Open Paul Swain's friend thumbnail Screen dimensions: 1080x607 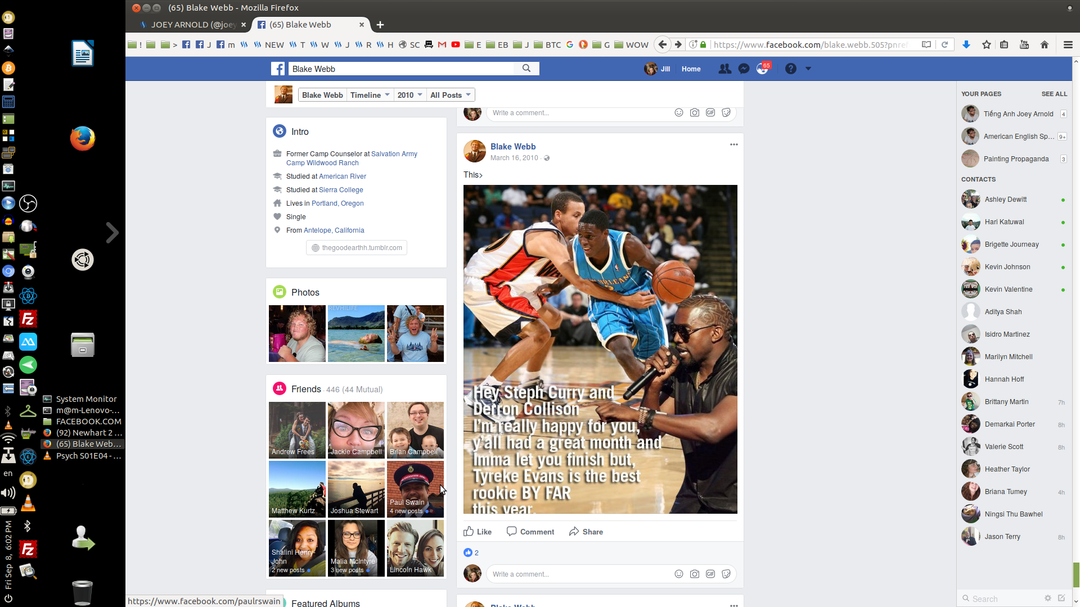(415, 489)
